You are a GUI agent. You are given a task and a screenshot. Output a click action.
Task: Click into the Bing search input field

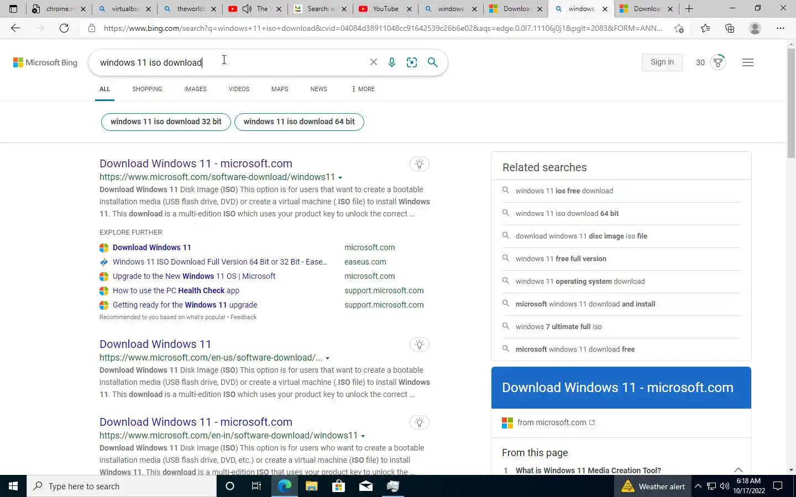[229, 62]
